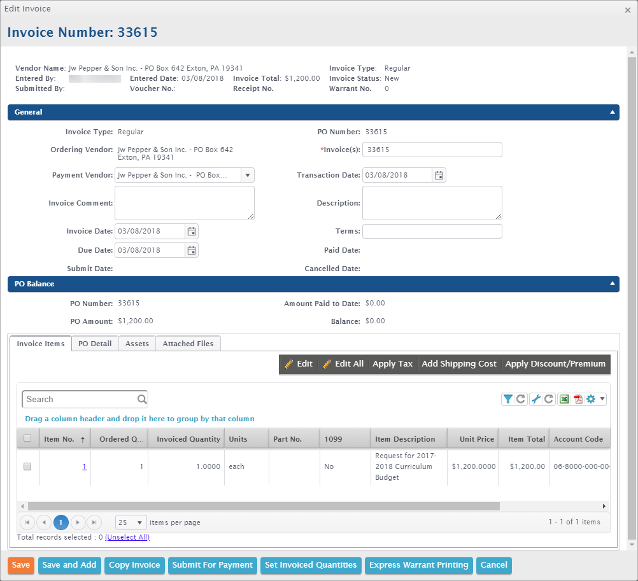Switch to the Invoice Items tab

coord(41,344)
